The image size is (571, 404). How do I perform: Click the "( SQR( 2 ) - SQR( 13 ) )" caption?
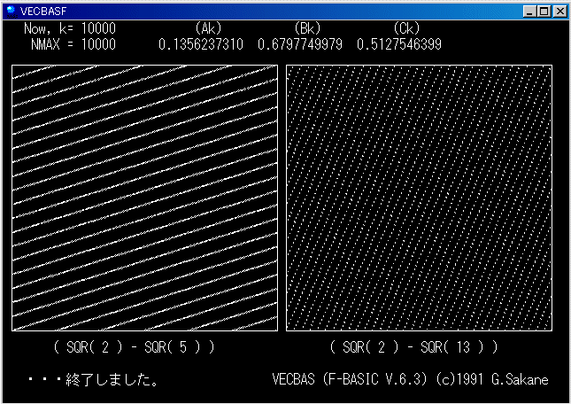pyautogui.click(x=413, y=346)
